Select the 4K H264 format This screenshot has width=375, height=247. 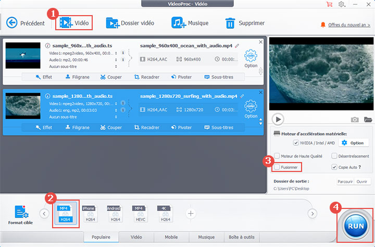point(165,214)
